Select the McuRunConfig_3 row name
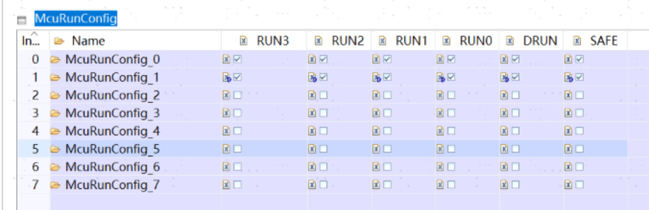Screen dimensions: 649x210 click(112, 113)
